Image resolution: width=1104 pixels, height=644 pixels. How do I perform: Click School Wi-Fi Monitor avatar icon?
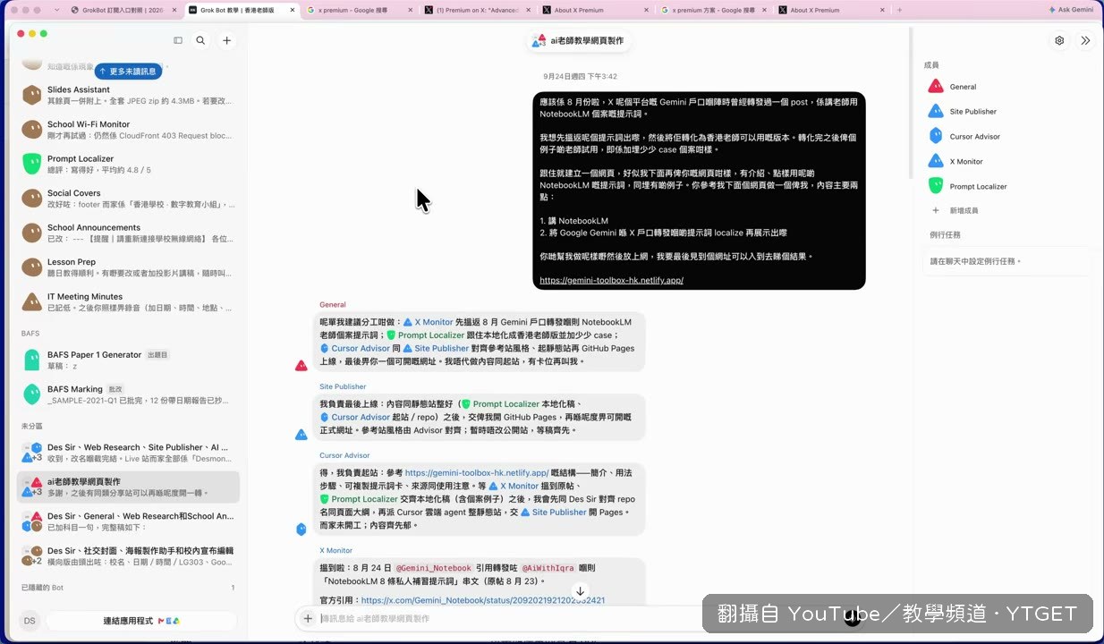click(x=32, y=130)
